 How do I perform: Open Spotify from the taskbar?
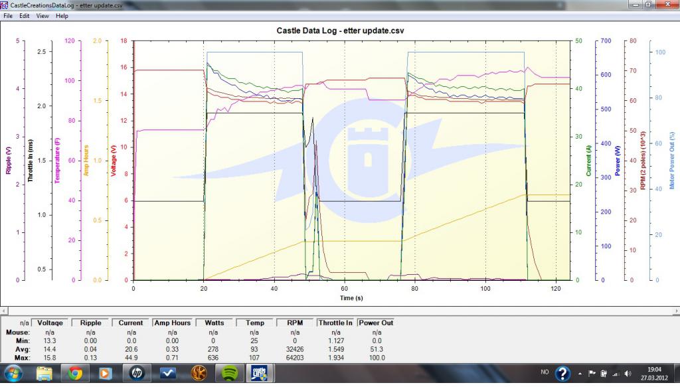coord(228,374)
